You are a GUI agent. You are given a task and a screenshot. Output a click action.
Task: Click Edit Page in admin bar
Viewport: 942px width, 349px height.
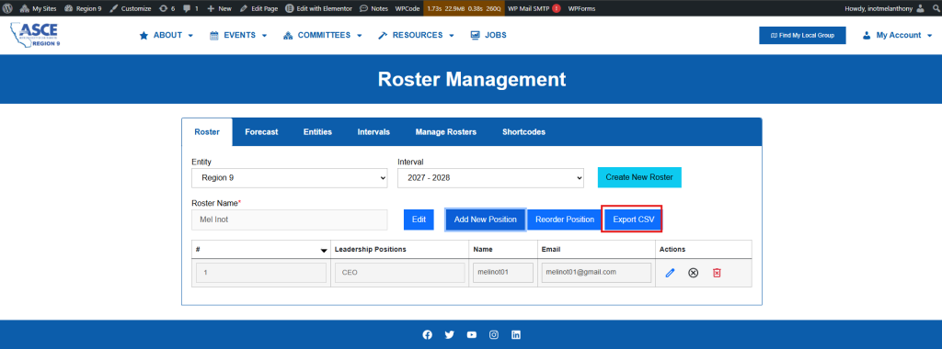click(x=258, y=8)
